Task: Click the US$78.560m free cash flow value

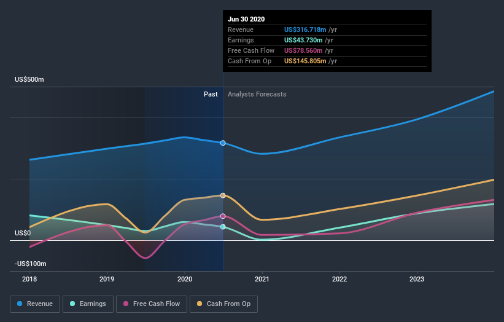Action: point(303,50)
